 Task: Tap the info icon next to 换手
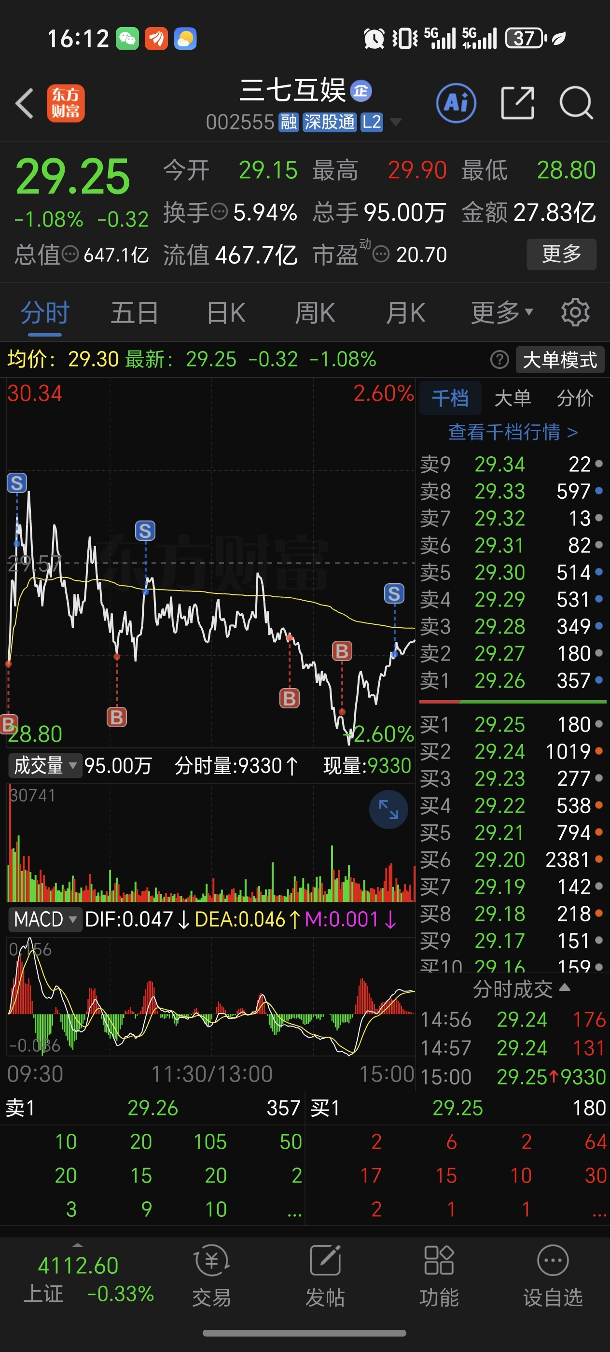click(219, 212)
